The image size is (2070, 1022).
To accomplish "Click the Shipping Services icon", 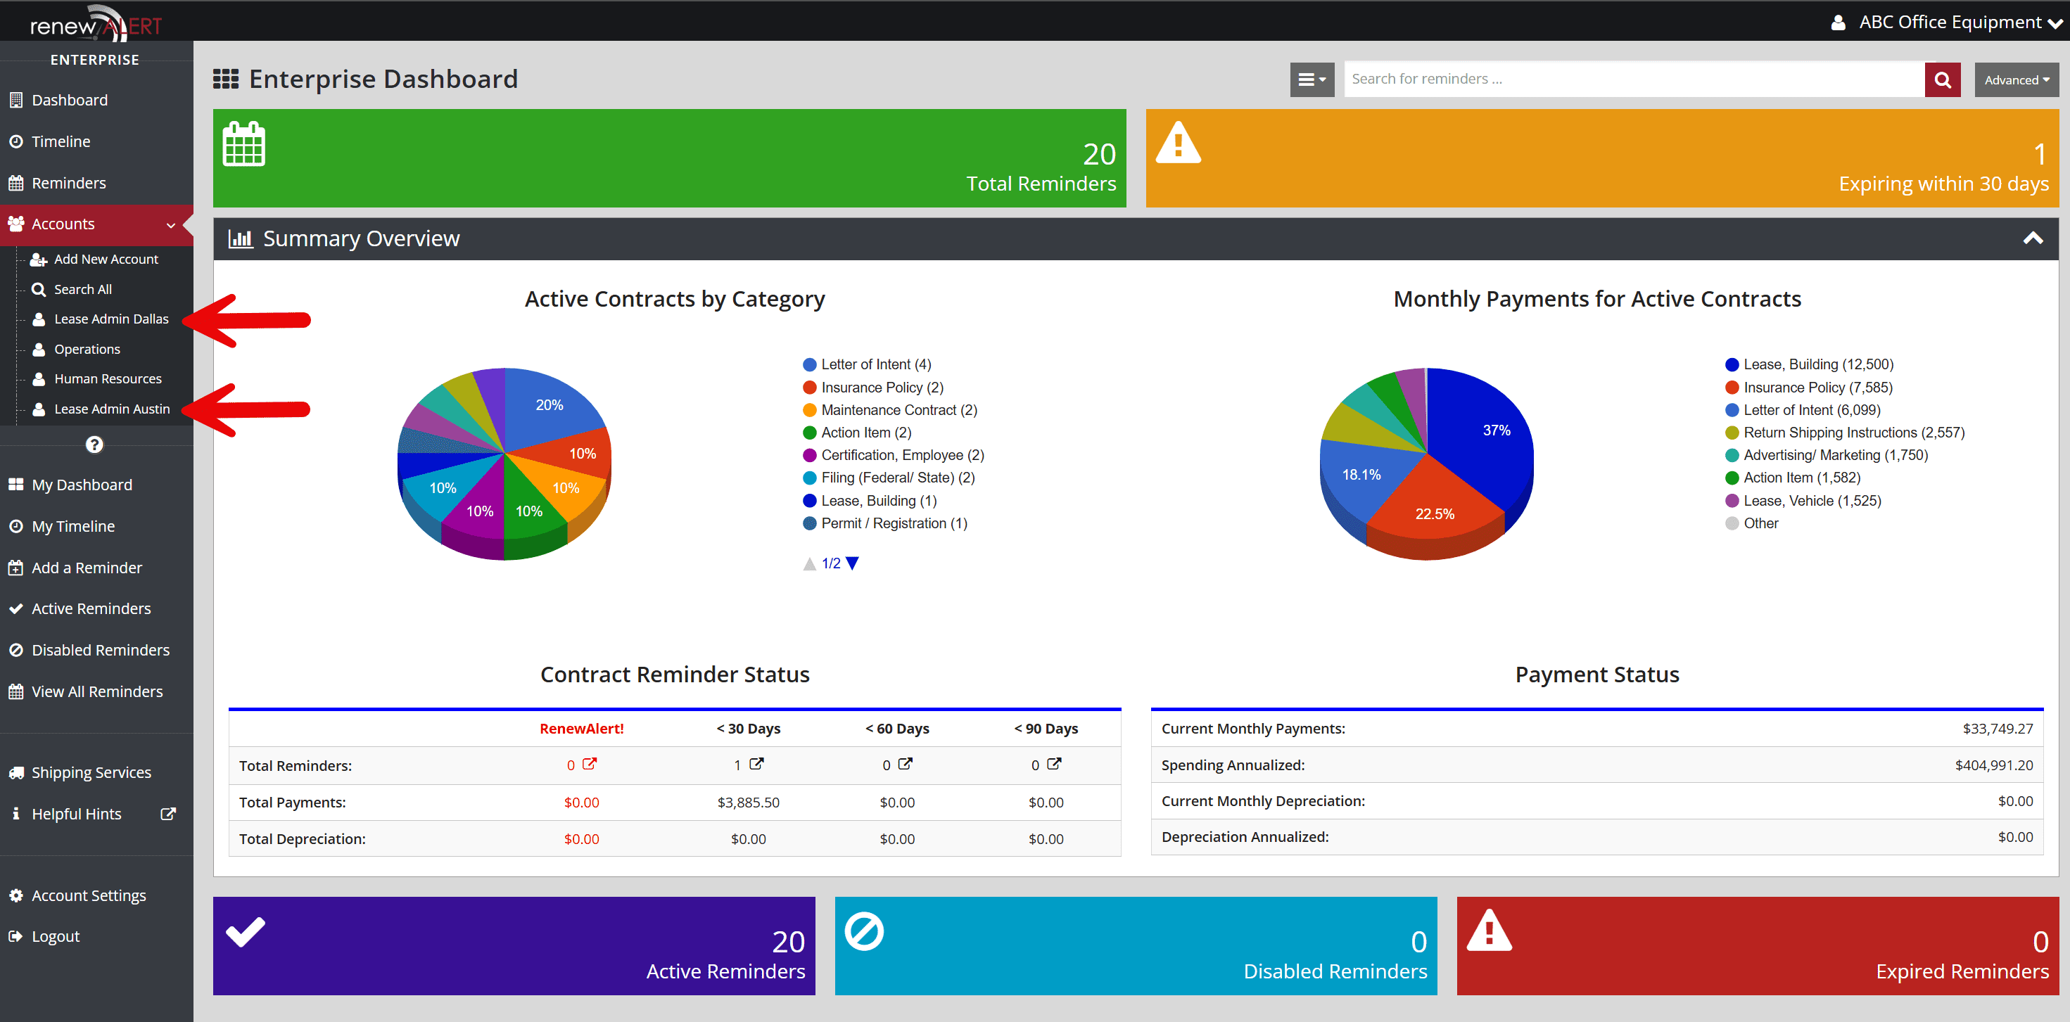I will [16, 772].
